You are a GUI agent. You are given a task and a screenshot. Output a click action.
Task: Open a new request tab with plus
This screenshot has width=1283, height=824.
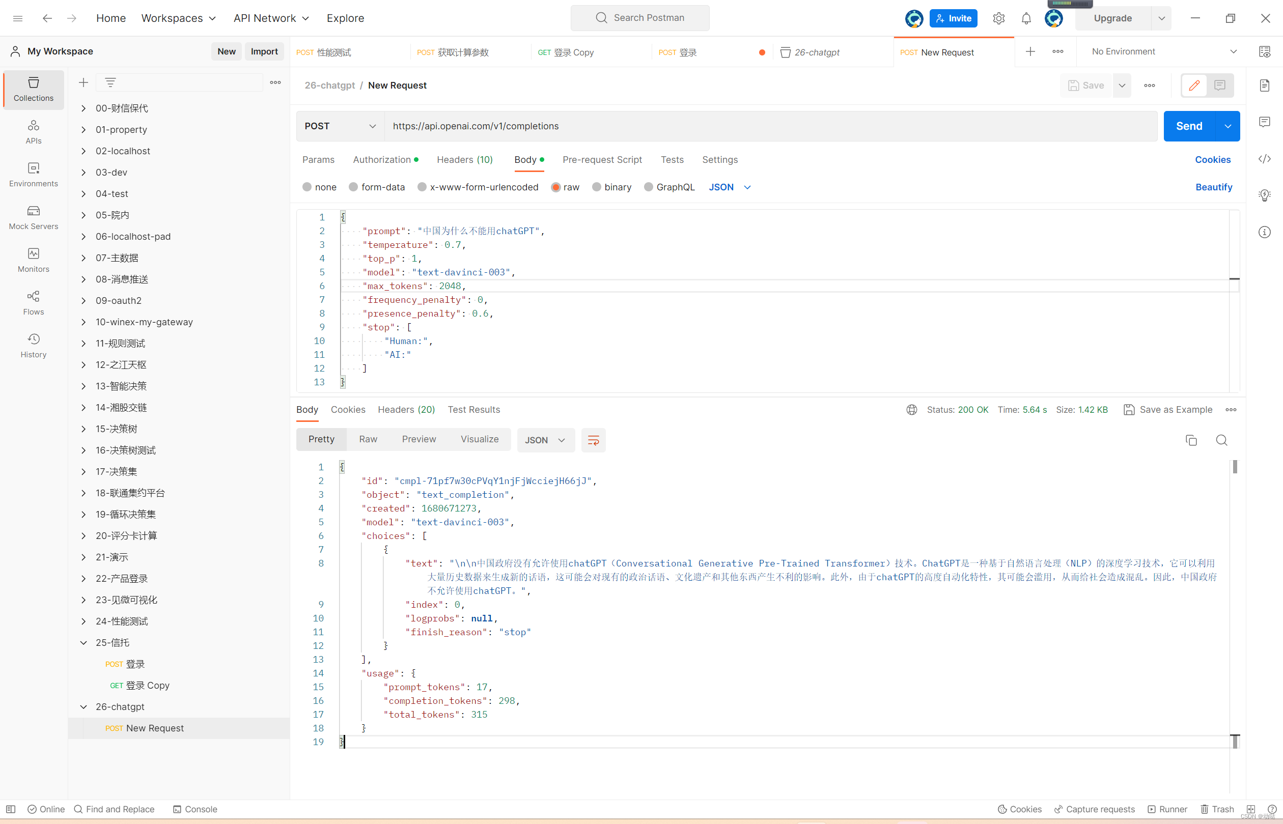point(1030,51)
